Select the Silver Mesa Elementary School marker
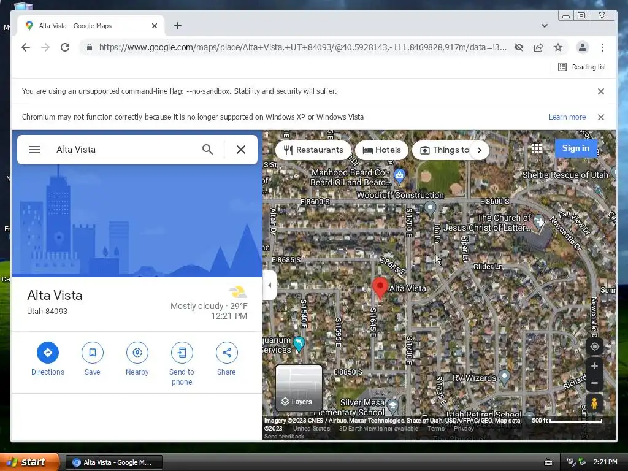628x471 pixels. pos(393,406)
